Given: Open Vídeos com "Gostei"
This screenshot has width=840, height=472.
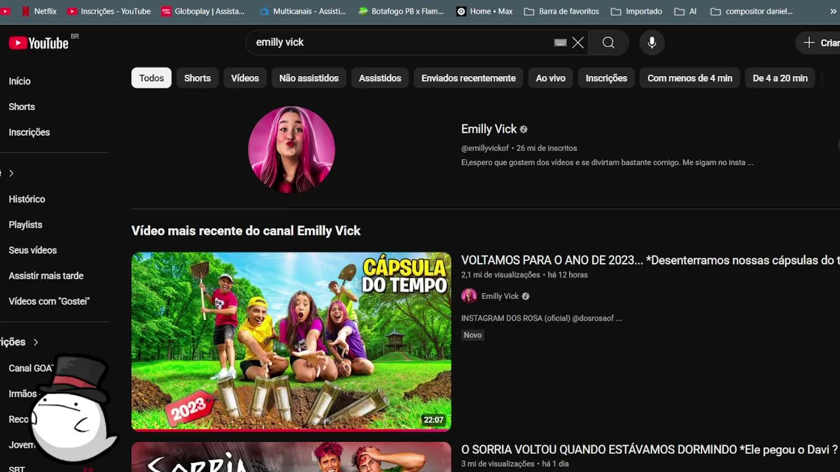Looking at the screenshot, I should (x=49, y=302).
